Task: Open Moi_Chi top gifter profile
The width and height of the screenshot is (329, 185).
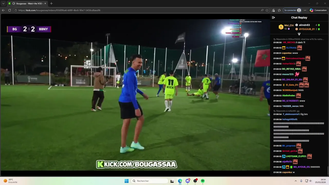Action: [289, 25]
